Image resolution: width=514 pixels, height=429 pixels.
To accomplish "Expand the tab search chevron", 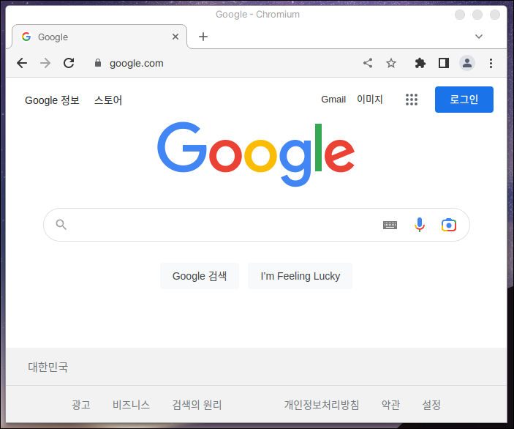I will (479, 37).
